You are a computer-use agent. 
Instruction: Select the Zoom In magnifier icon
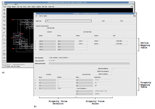click(x=4, y=17)
